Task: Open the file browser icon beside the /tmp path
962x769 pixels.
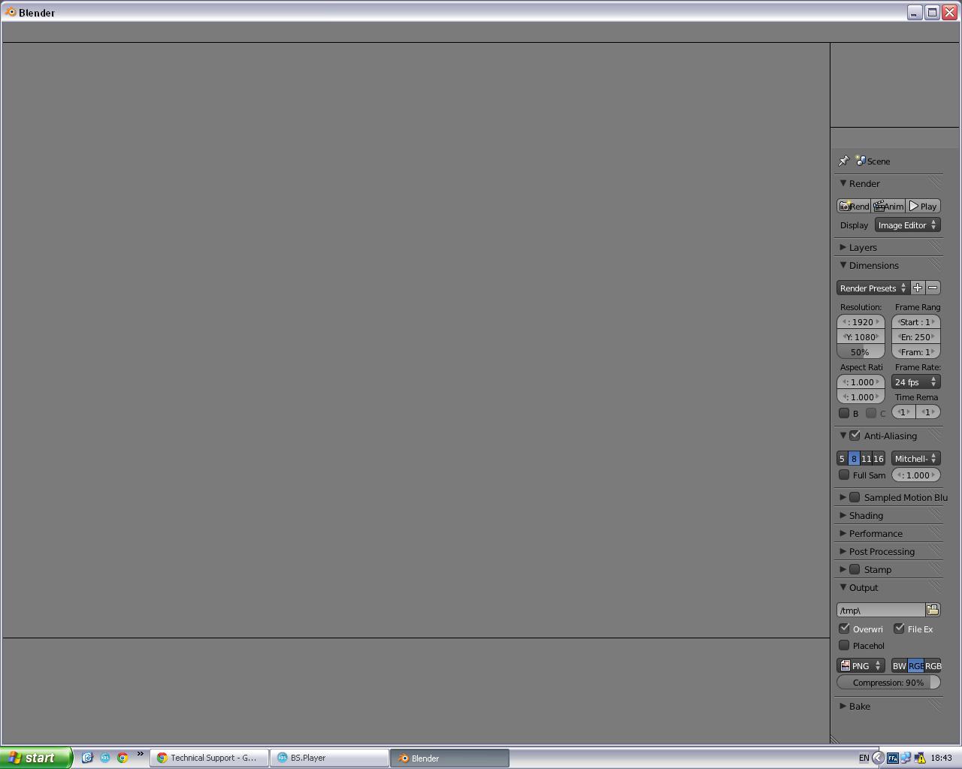Action: [x=933, y=609]
